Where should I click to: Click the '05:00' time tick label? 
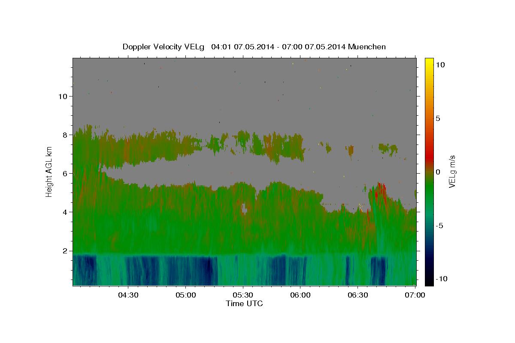coord(185,295)
